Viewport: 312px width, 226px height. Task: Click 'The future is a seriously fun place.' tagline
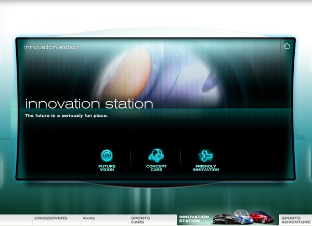66,115
